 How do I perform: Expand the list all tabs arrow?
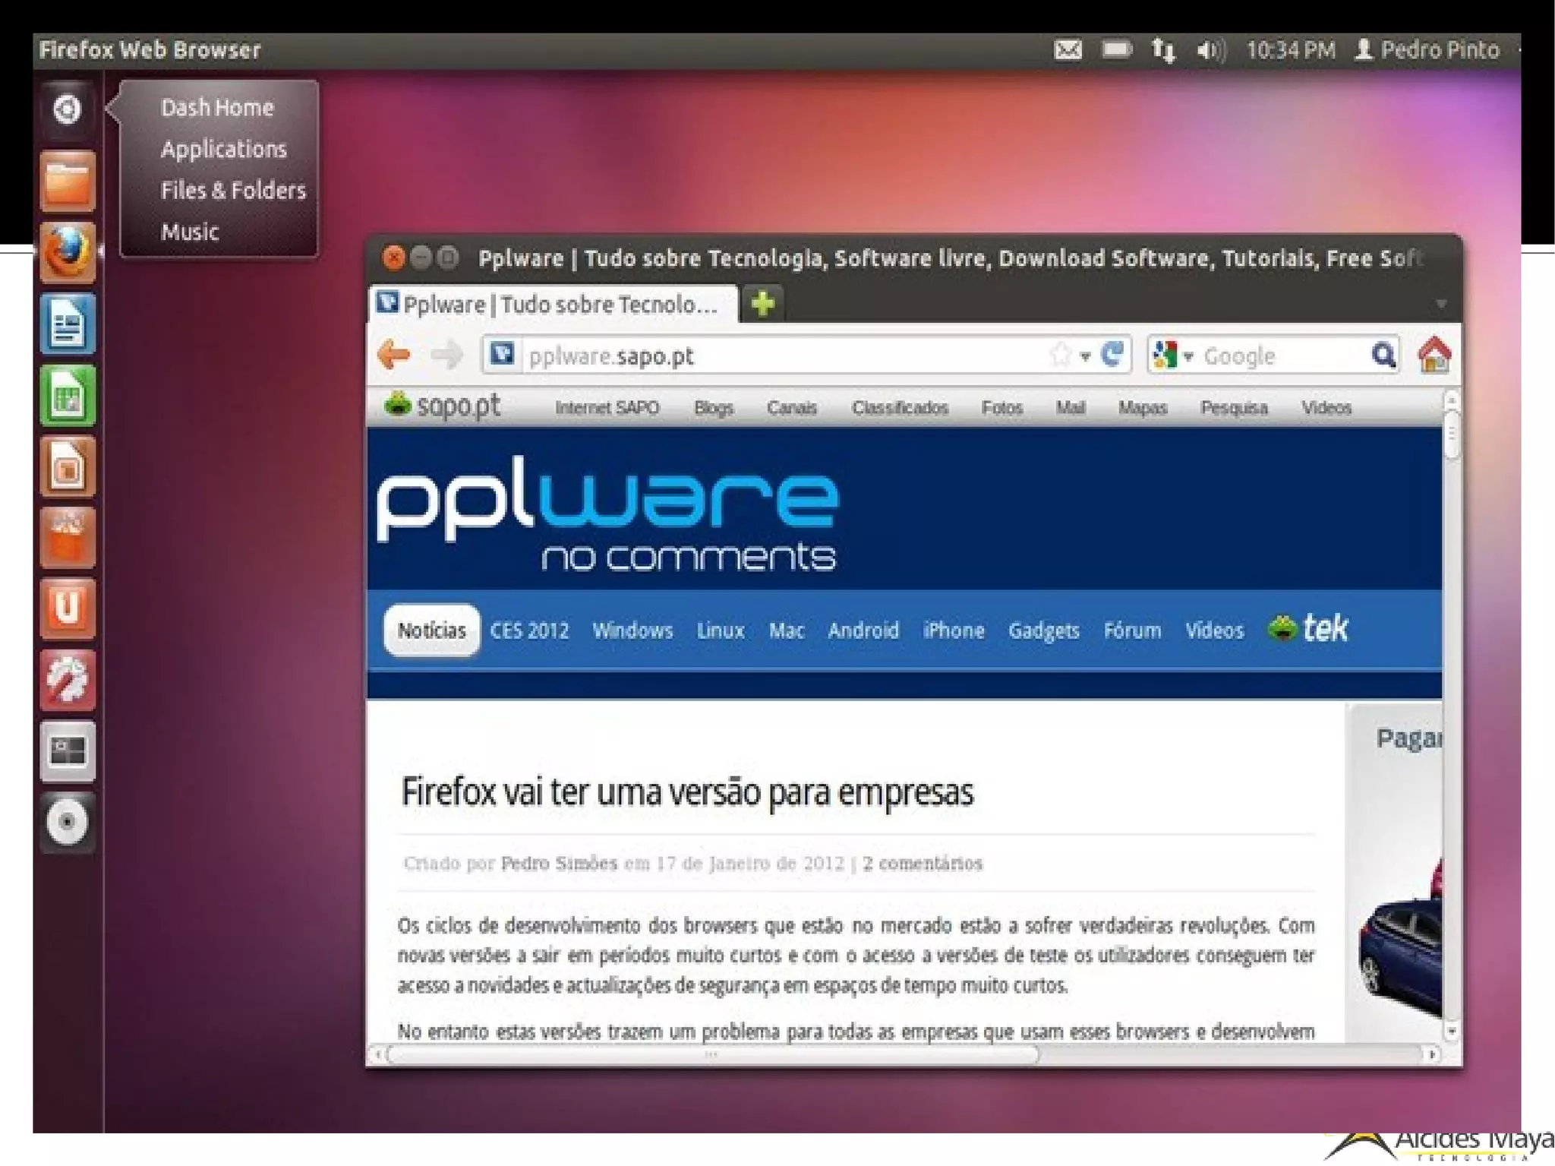[x=1440, y=304]
